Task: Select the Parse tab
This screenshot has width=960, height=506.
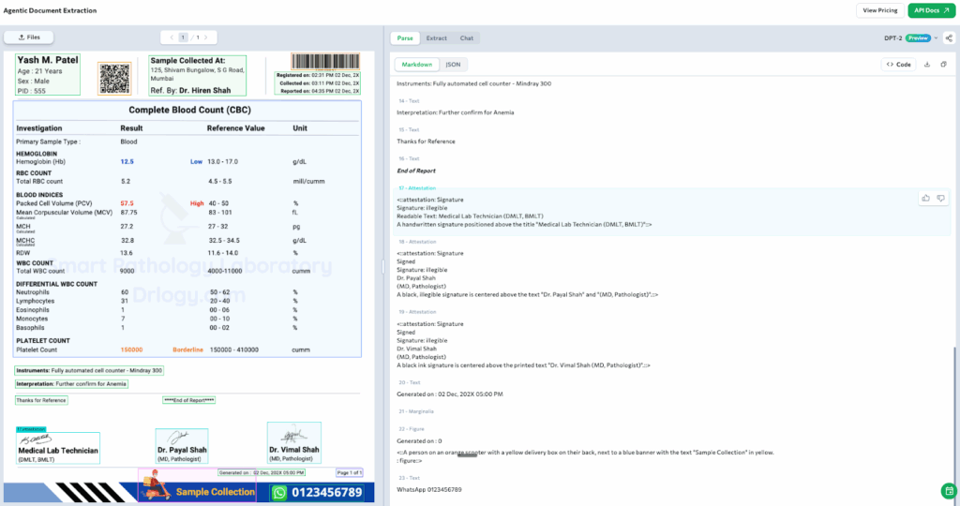Action: 405,38
